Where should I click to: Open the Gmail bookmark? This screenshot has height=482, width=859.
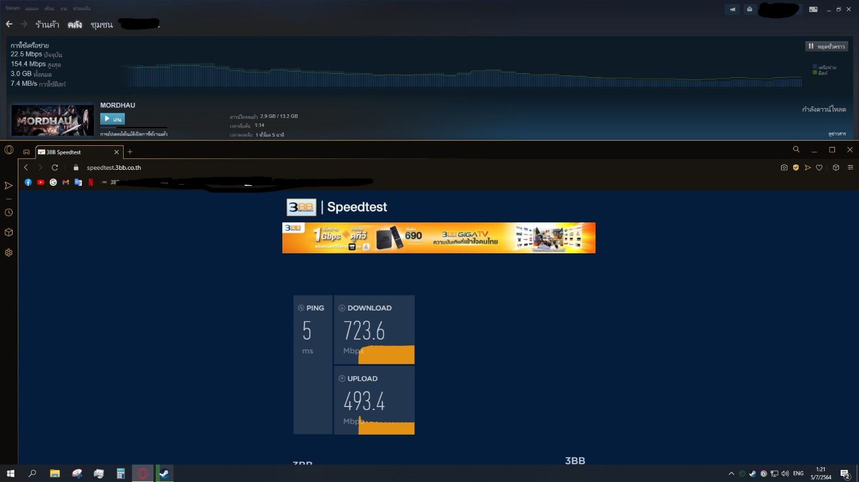tap(66, 182)
